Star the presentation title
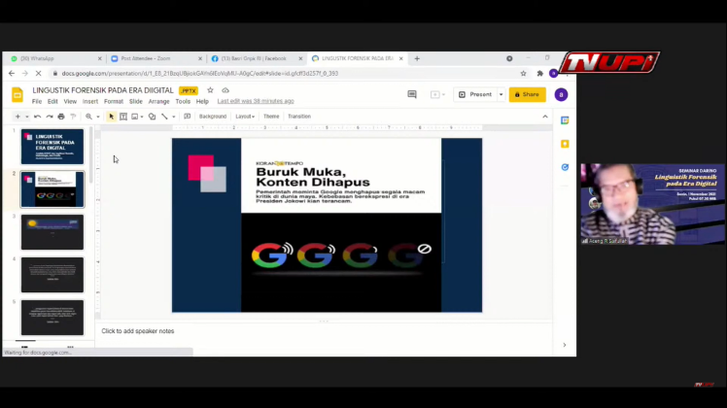Image resolution: width=727 pixels, height=408 pixels. tap(211, 90)
